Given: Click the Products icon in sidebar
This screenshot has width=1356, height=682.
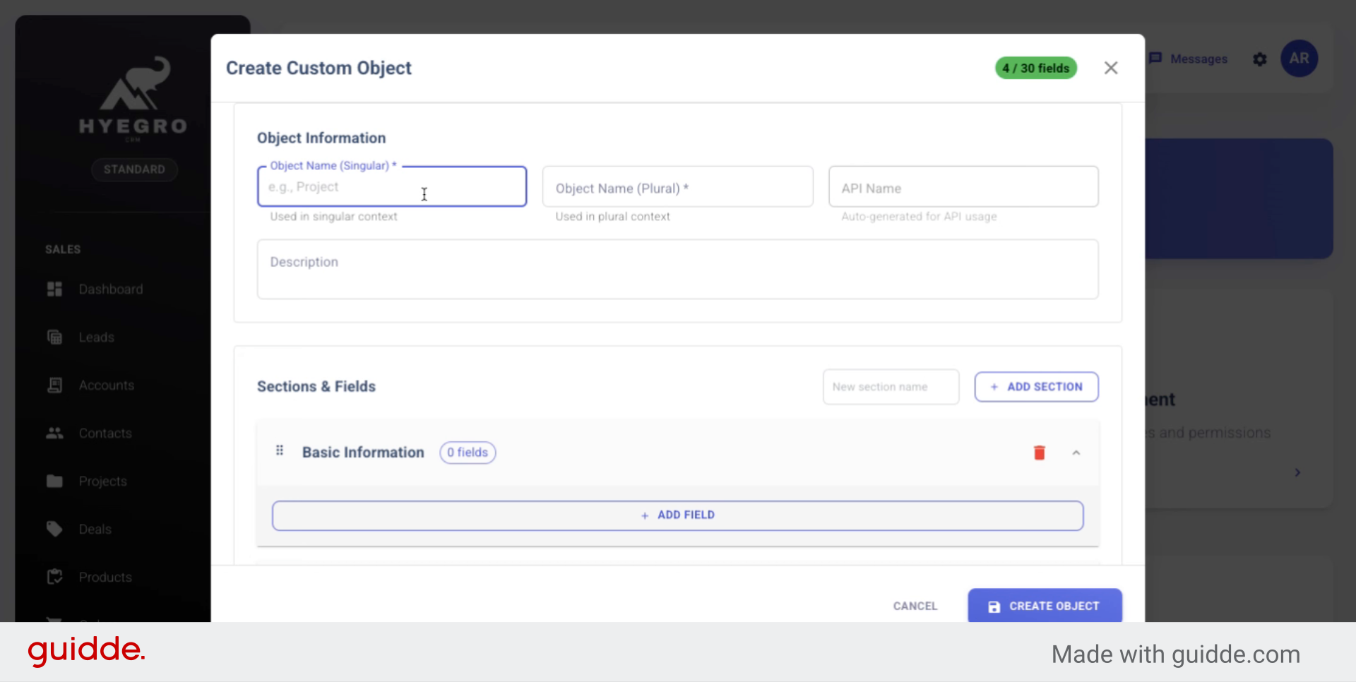Looking at the screenshot, I should point(54,576).
